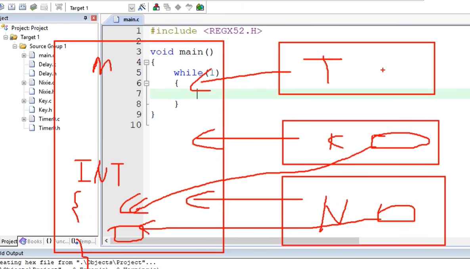The height and width of the screenshot is (269, 470).
Task: Switch to the Project bottom tab
Action: pos(9,241)
